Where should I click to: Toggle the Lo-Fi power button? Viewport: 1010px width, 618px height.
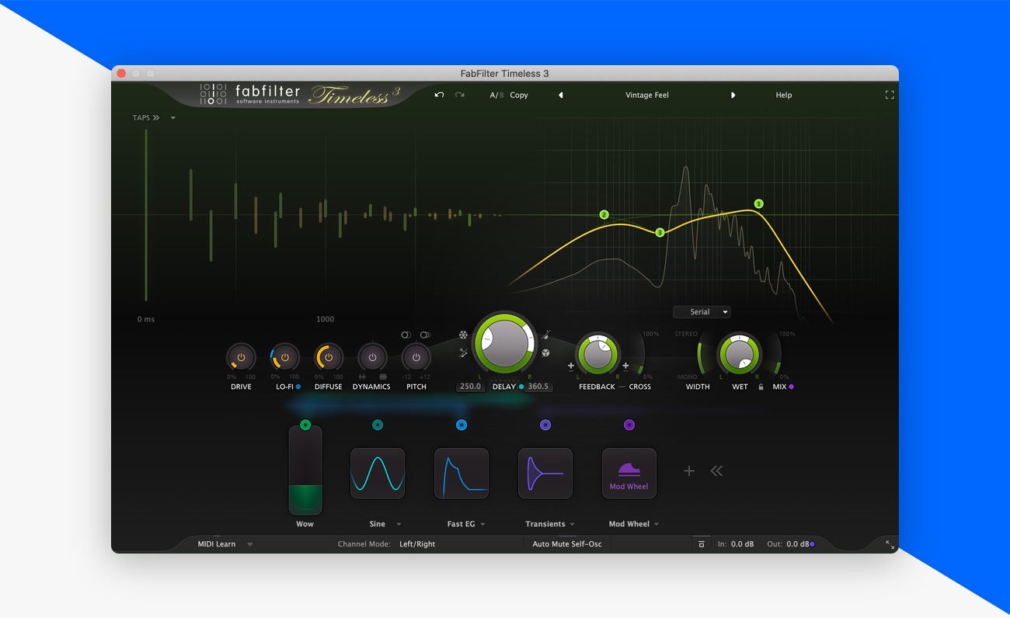285,357
